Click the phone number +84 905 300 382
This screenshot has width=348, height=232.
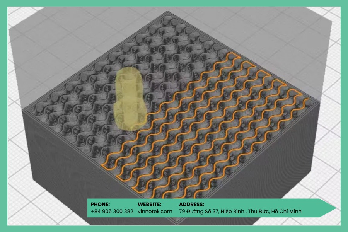112,211
